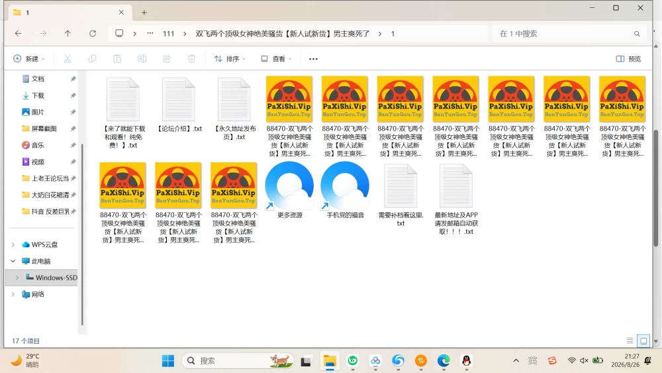Open the Sogou input method tray icon
The width and height of the screenshot is (662, 373).
[x=552, y=360]
